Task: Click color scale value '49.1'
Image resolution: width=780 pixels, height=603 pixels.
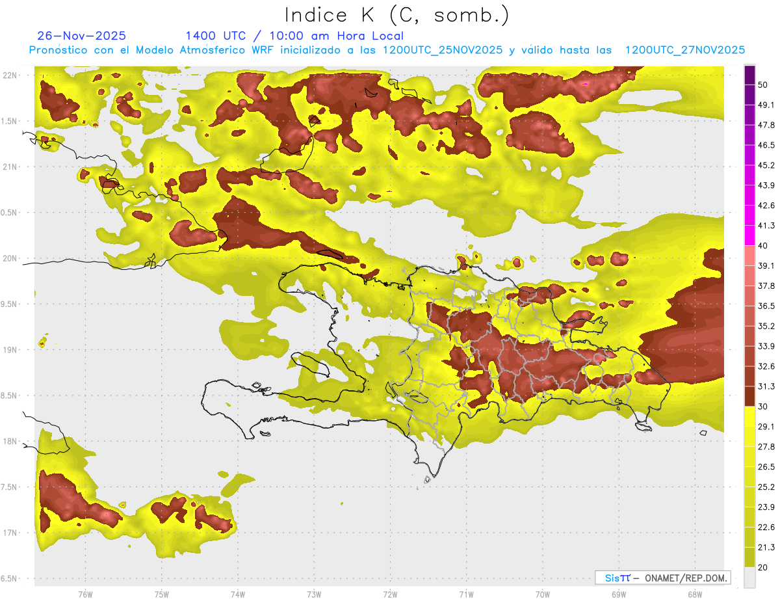Action: point(766,105)
